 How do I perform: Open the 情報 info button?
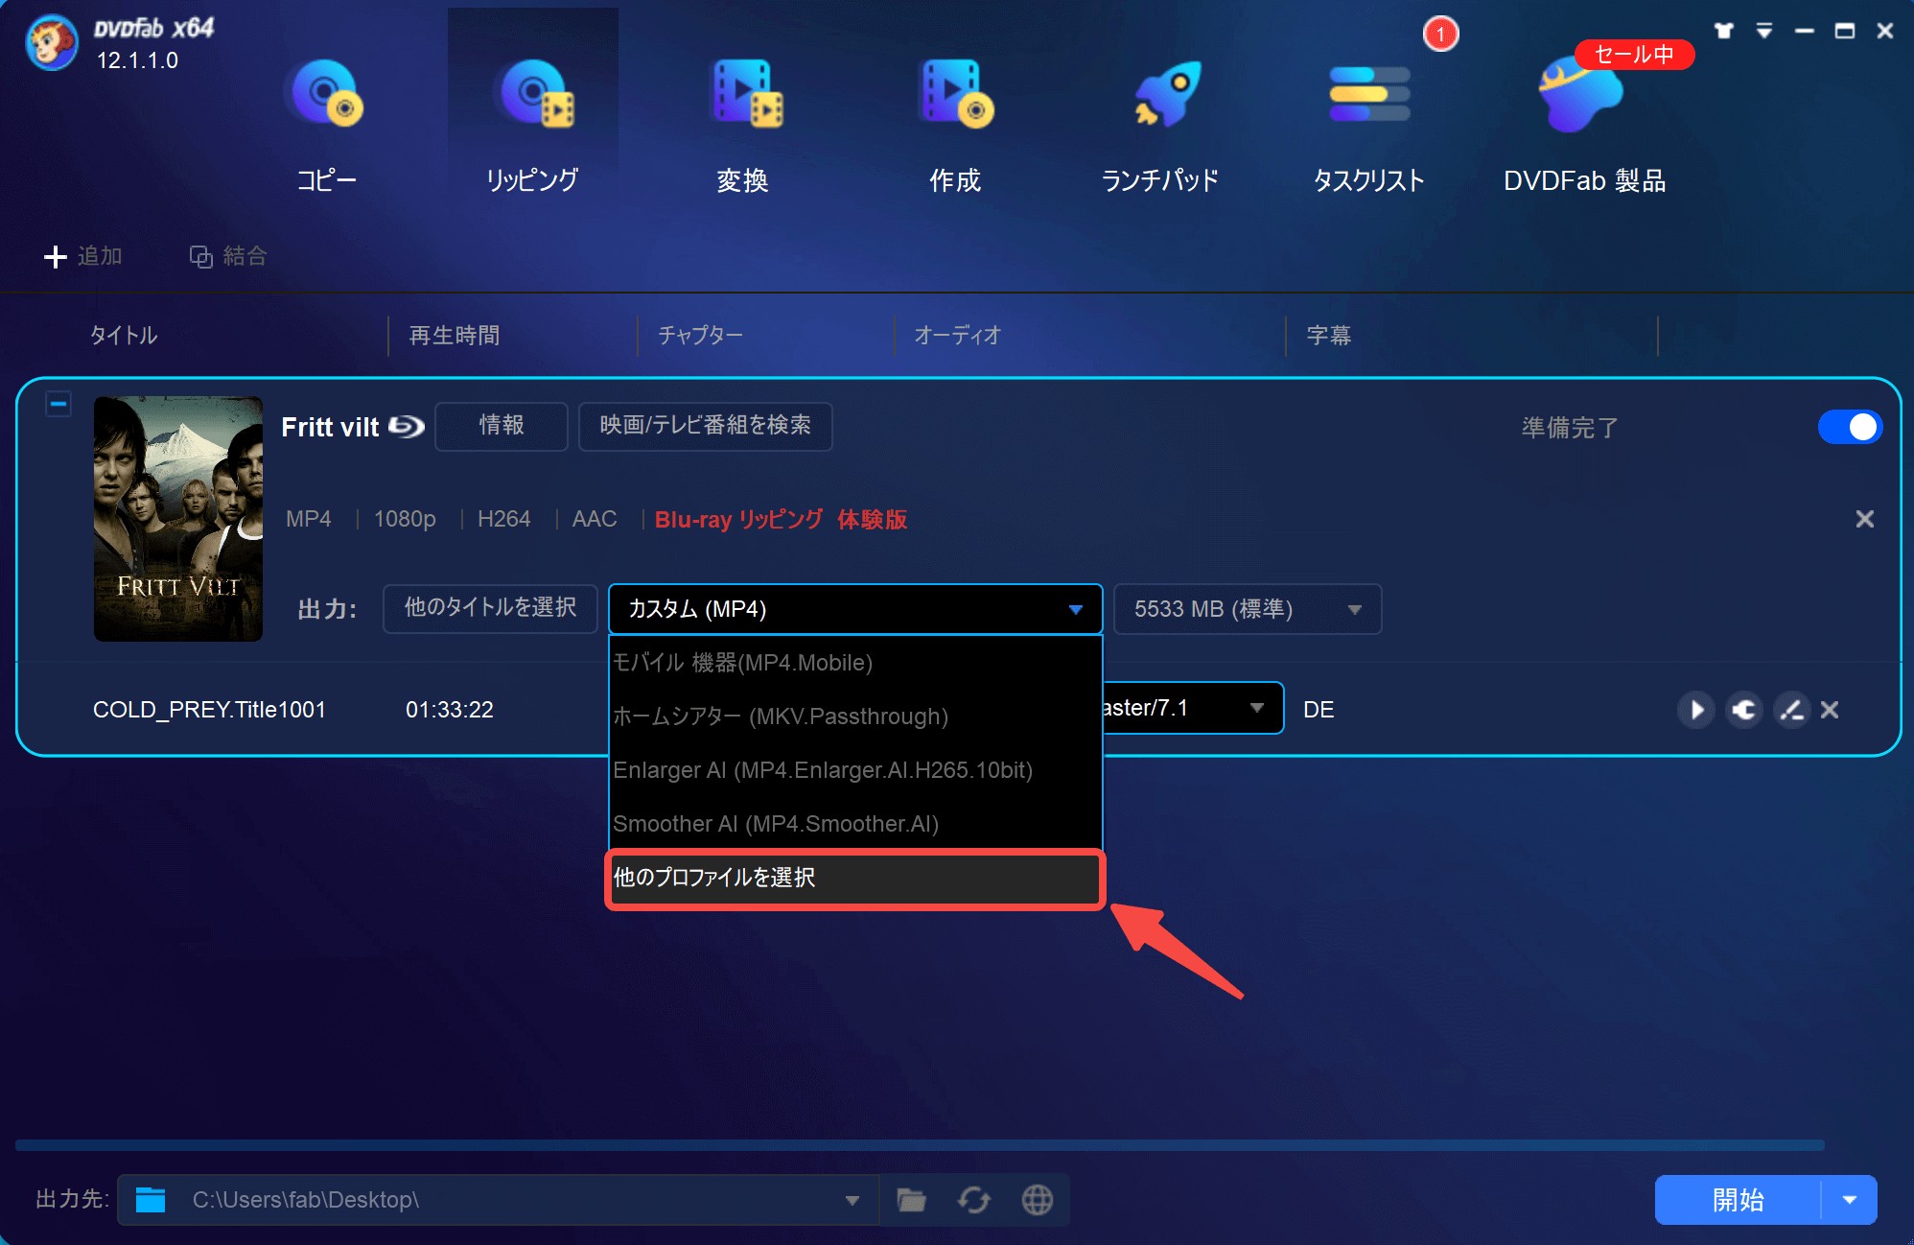coord(502,425)
